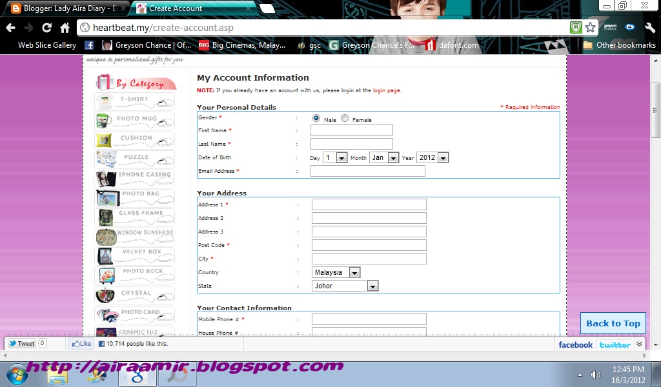Focus the Last Name input field
This screenshot has height=387, width=661.
[x=352, y=144]
